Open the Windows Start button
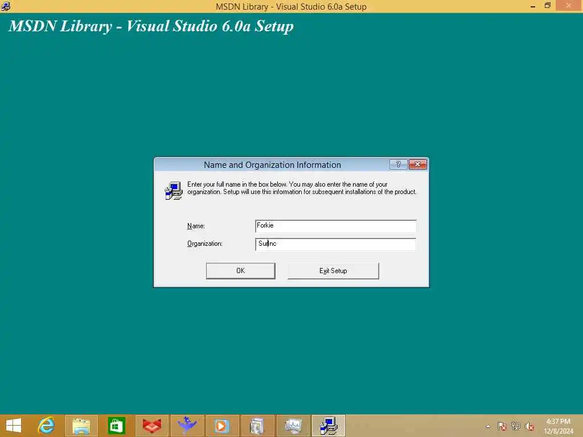 (14, 426)
